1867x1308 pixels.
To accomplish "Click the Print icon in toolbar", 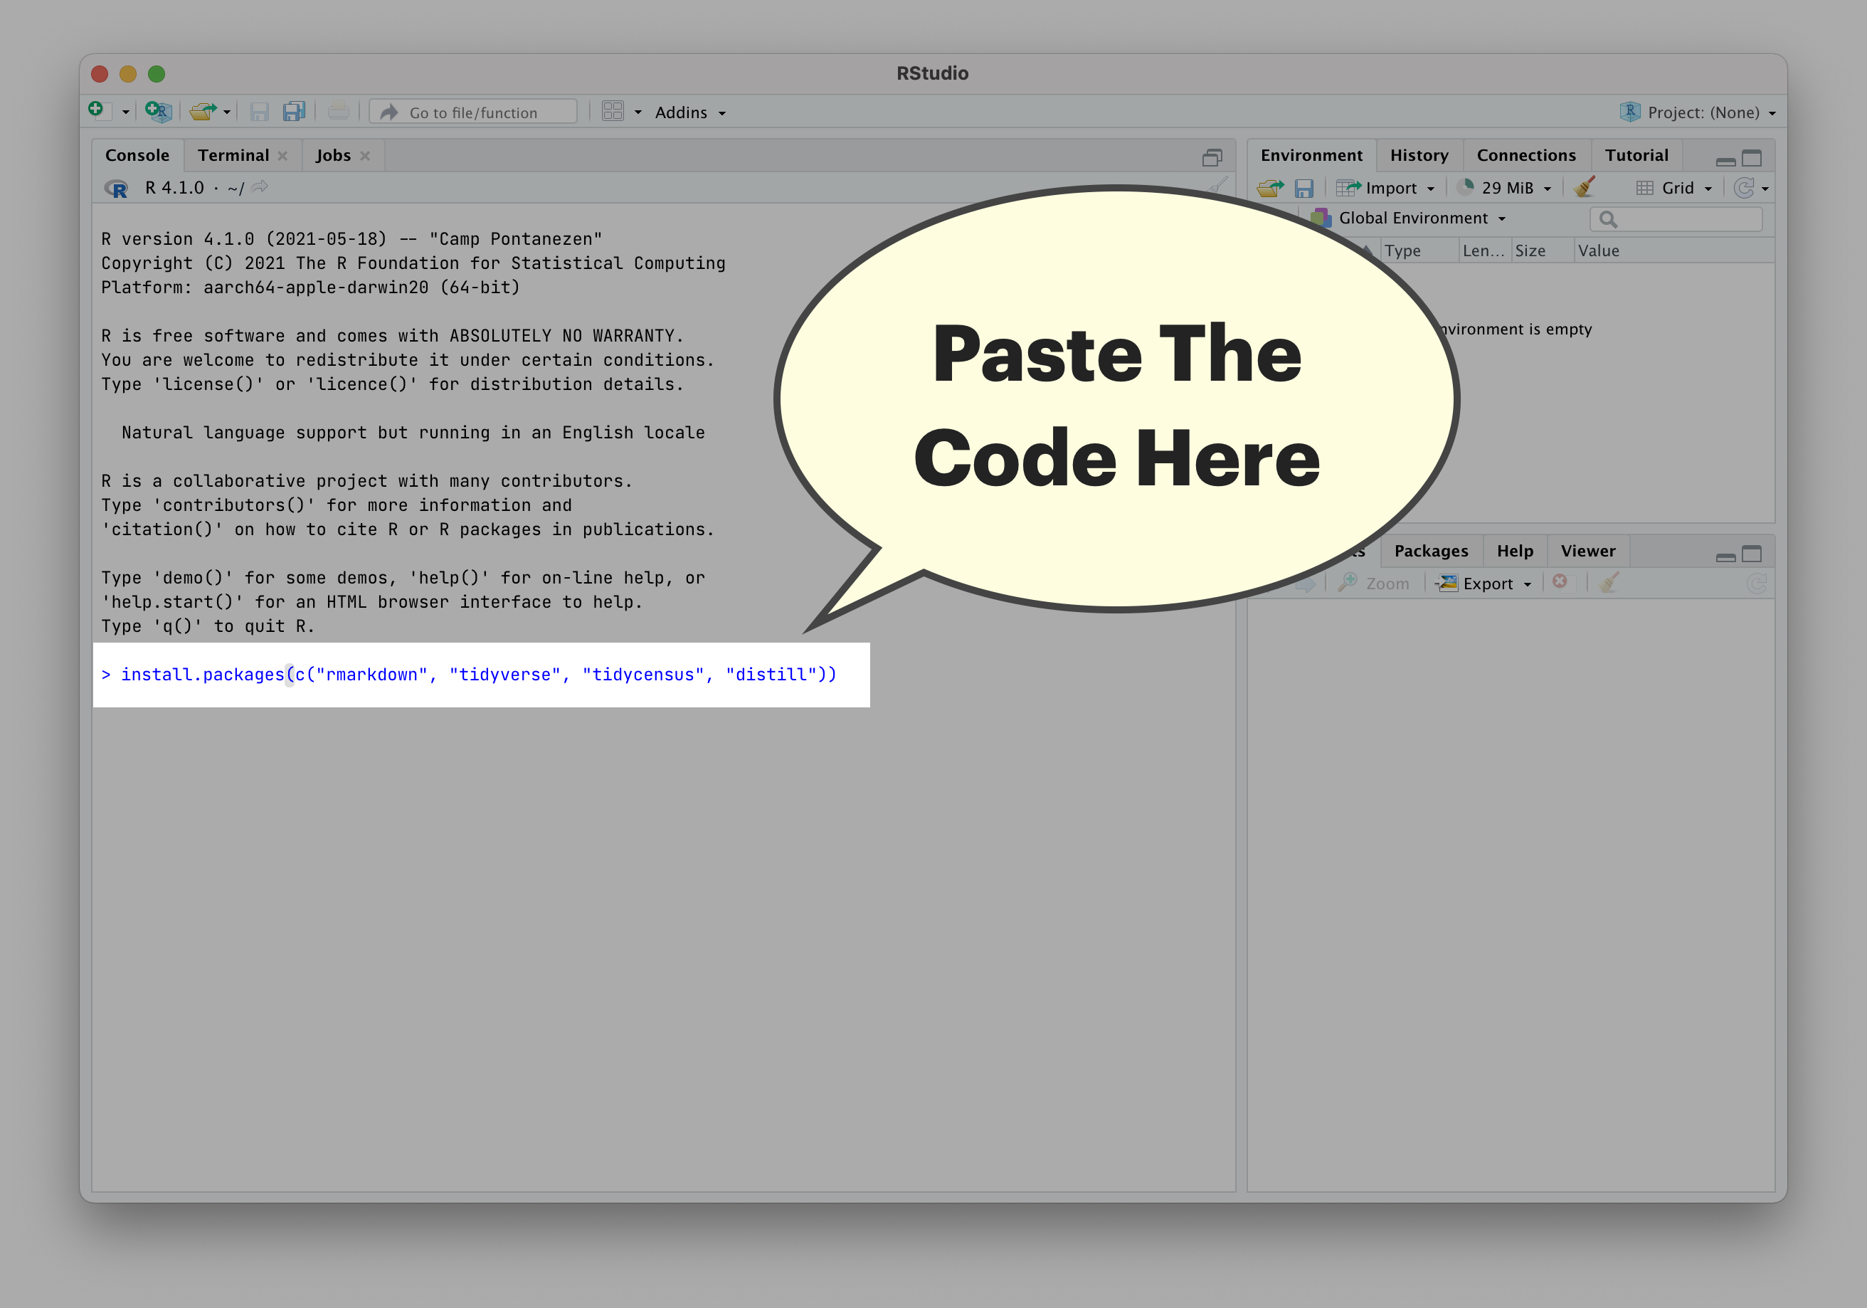I will [338, 112].
